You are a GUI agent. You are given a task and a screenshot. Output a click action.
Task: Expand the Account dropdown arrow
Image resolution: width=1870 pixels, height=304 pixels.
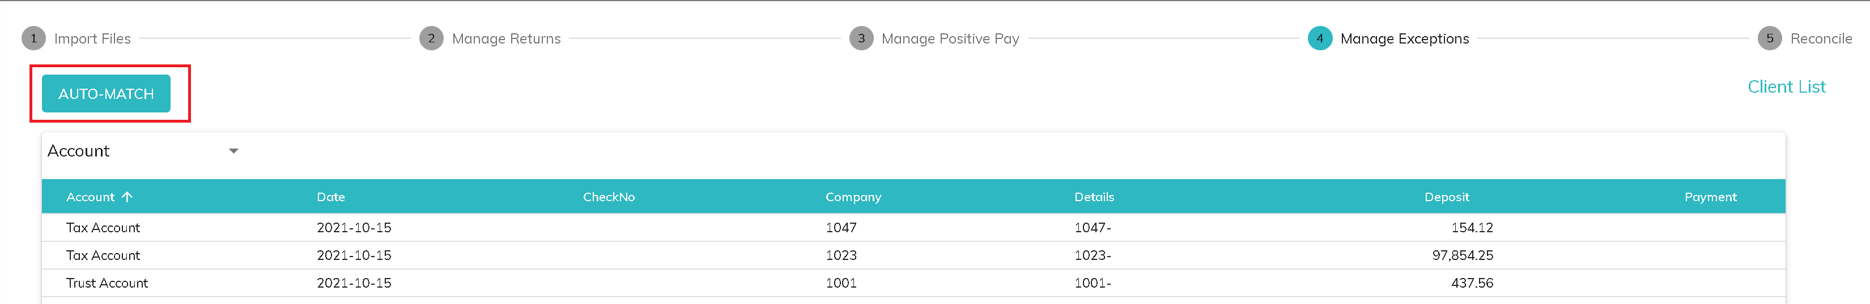pos(233,151)
